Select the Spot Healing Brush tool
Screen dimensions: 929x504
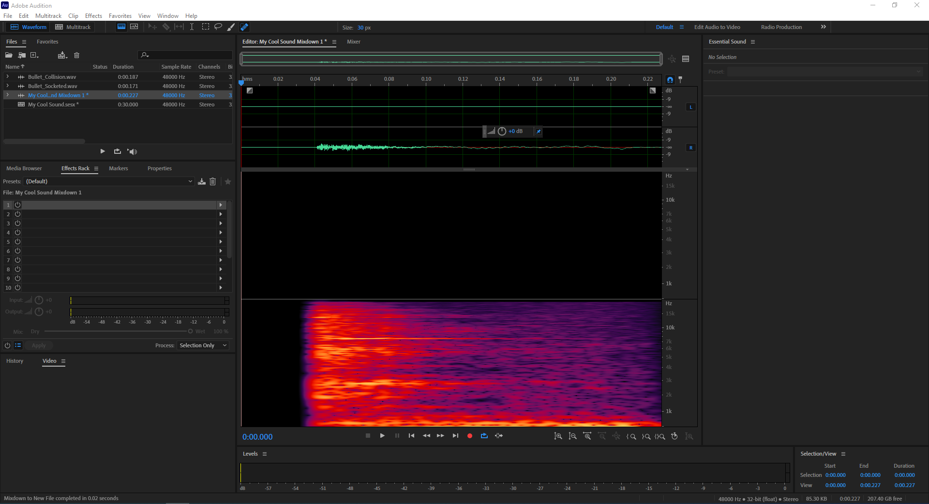coord(244,27)
